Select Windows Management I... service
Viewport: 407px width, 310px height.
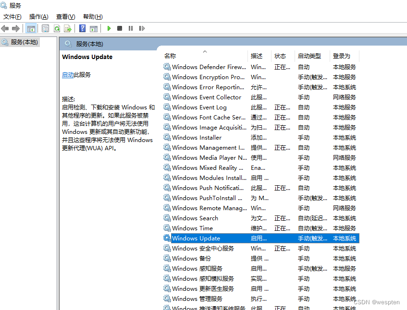pyautogui.click(x=208, y=147)
